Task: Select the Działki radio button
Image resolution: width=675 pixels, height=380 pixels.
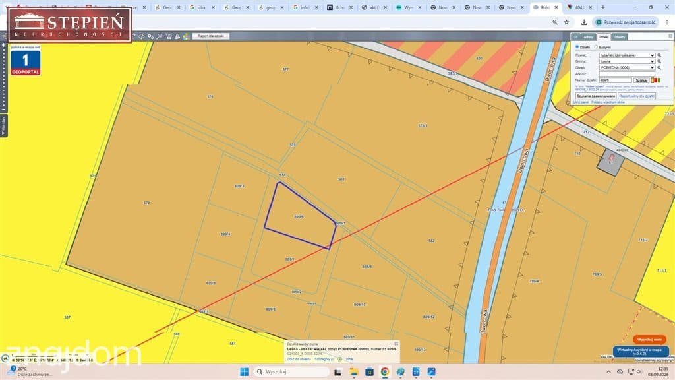Action: point(577,47)
